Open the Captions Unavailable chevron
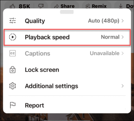This screenshot has height=121, width=134. tap(123, 53)
